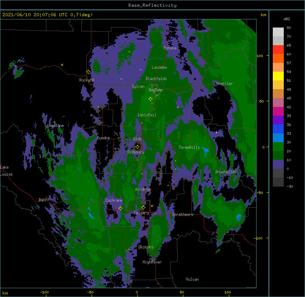Click the bright orange 60 dBZ legend swatch
This screenshot has height=297, width=305.
pyautogui.click(x=278, y=58)
